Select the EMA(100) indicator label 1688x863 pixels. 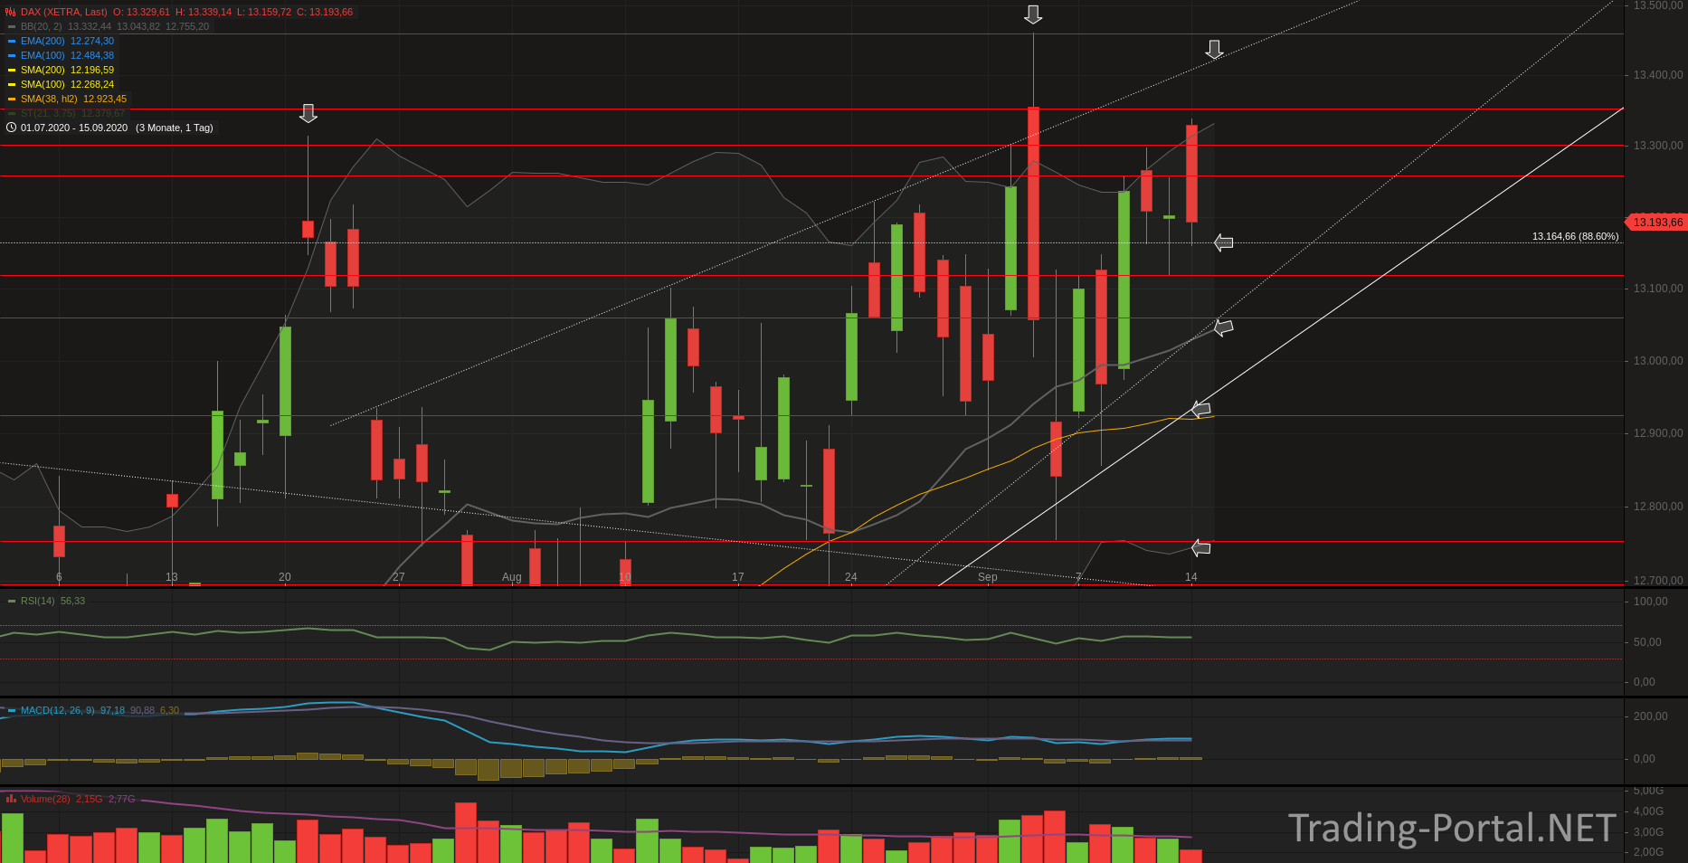coord(43,56)
